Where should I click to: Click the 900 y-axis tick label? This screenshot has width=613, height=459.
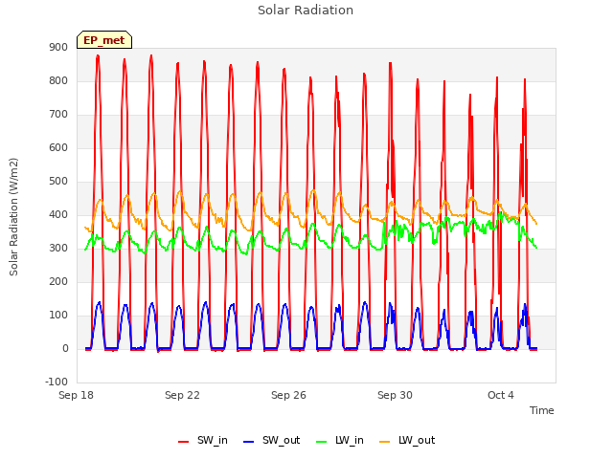pos(58,47)
